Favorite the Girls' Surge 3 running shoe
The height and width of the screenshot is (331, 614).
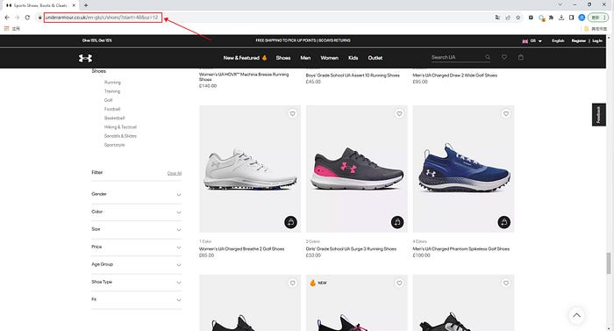pyautogui.click(x=399, y=114)
